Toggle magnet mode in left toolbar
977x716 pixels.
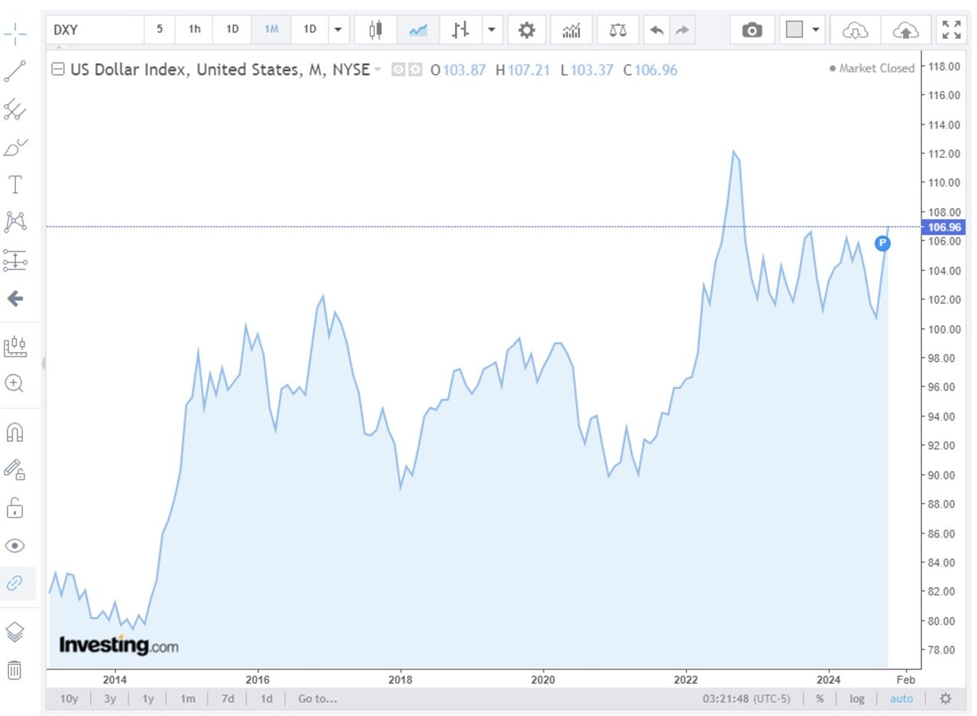click(15, 432)
